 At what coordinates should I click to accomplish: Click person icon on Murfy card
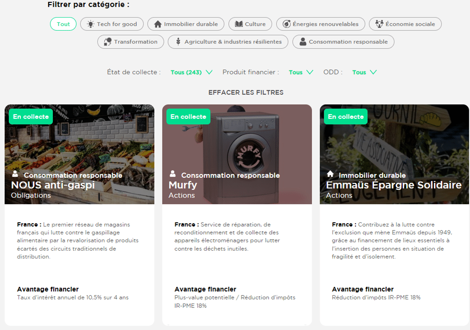click(173, 174)
